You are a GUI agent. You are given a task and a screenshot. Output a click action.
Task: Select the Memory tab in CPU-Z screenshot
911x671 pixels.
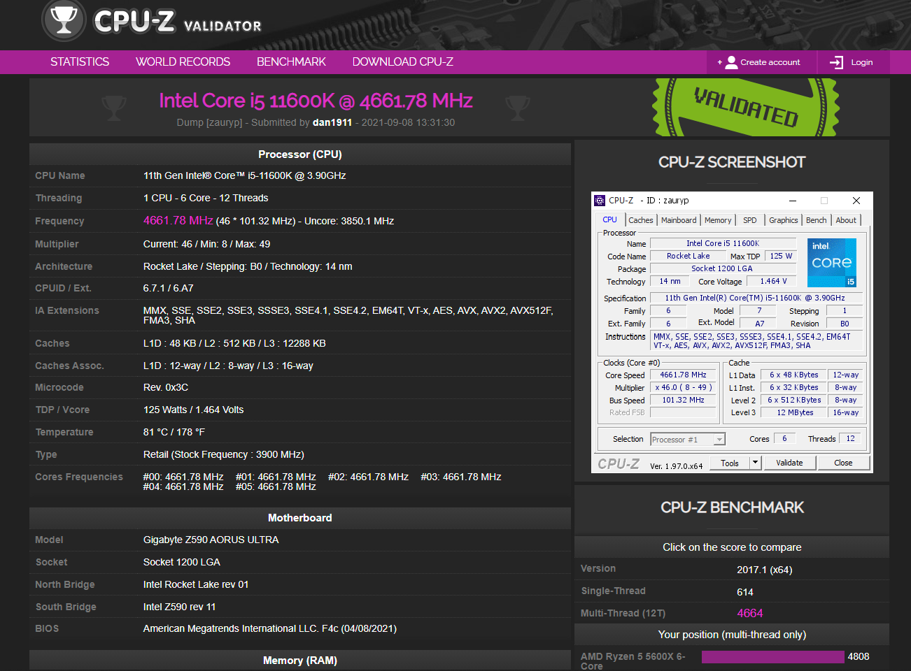[x=718, y=220]
